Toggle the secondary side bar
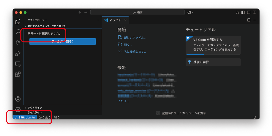The width and height of the screenshot is (272, 136). click(255, 12)
